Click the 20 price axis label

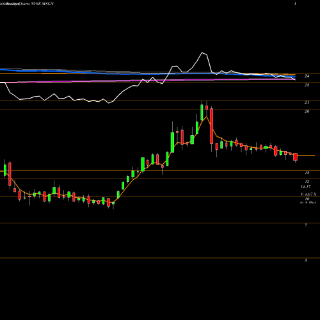tap(307, 111)
